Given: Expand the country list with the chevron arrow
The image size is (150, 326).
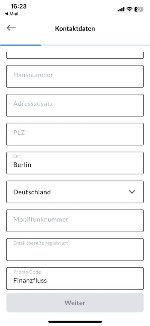Looking at the screenshot, I should 132,192.
